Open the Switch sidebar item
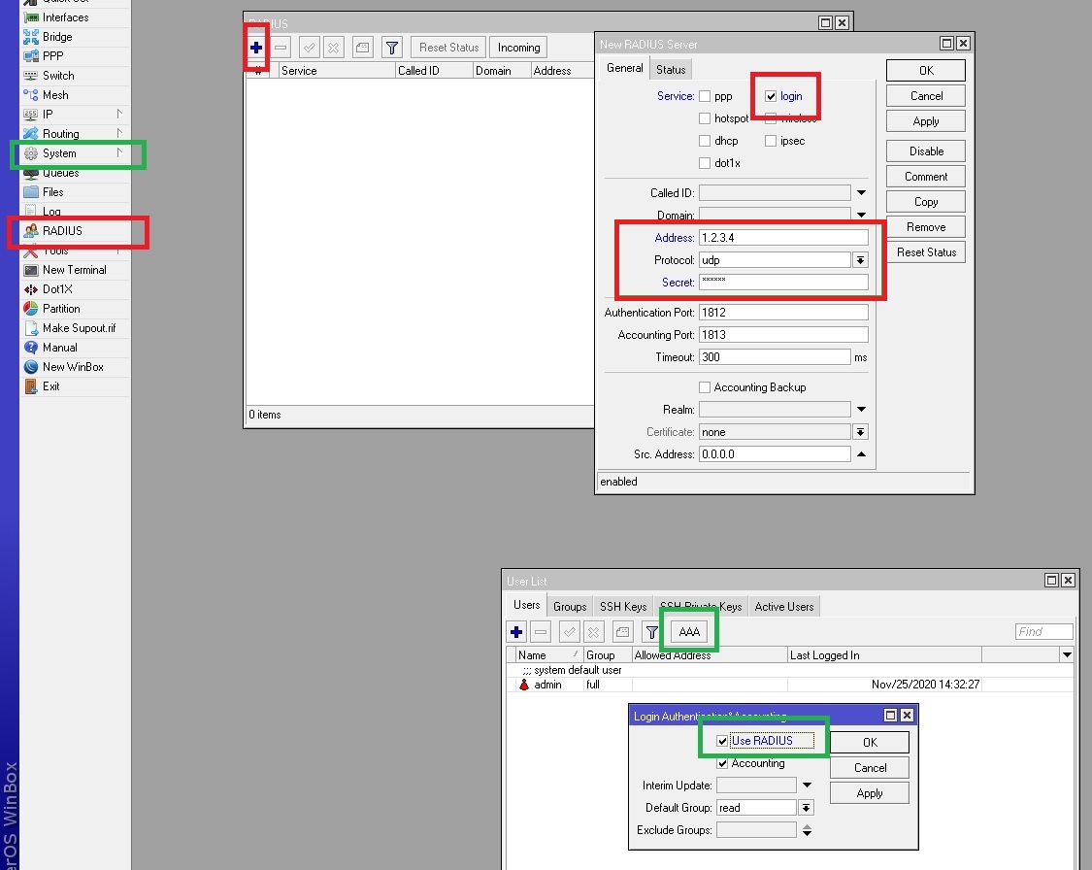The height and width of the screenshot is (870, 1092). 75,76
